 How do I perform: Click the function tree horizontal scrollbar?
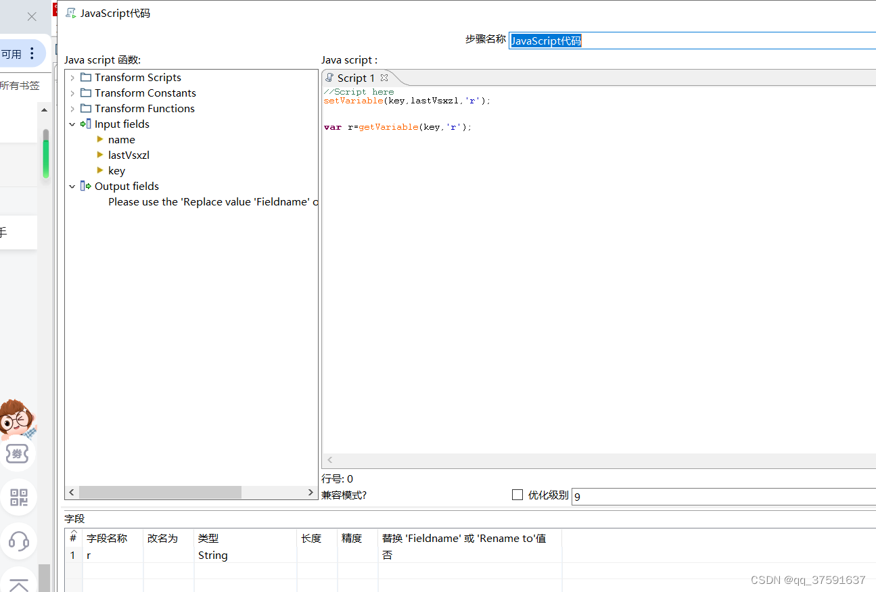pos(160,492)
